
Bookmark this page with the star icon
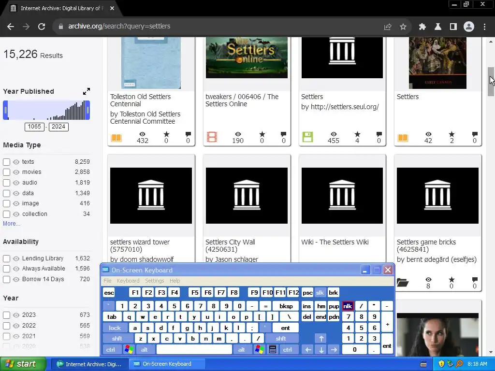click(403, 27)
